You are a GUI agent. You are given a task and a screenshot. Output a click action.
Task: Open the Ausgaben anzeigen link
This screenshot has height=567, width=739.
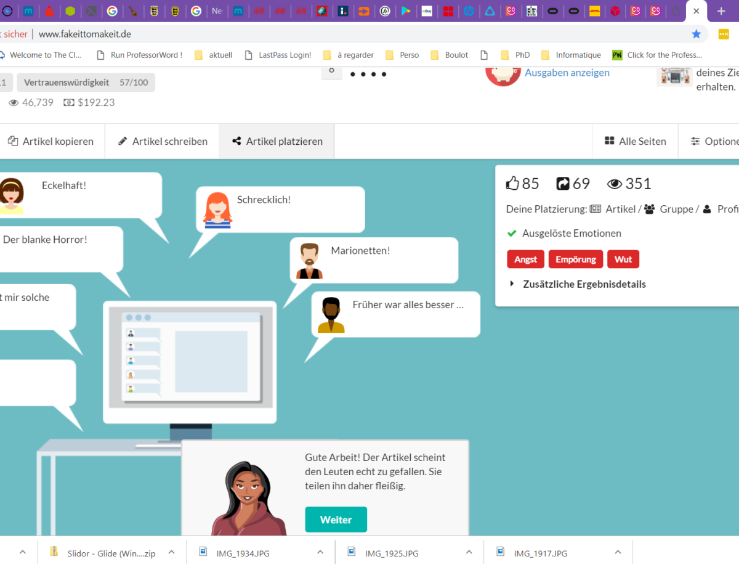pos(567,73)
